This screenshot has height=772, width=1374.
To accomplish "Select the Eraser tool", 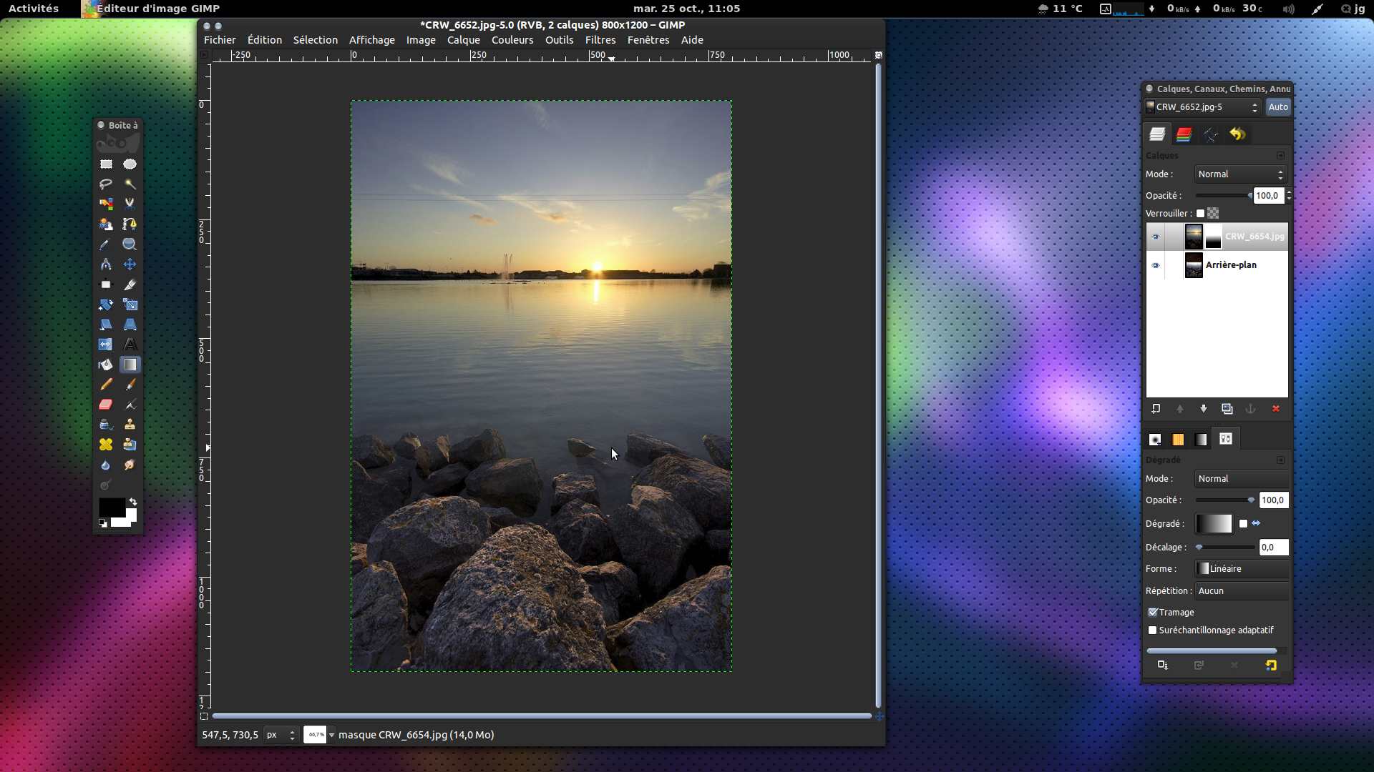I will pyautogui.click(x=106, y=405).
